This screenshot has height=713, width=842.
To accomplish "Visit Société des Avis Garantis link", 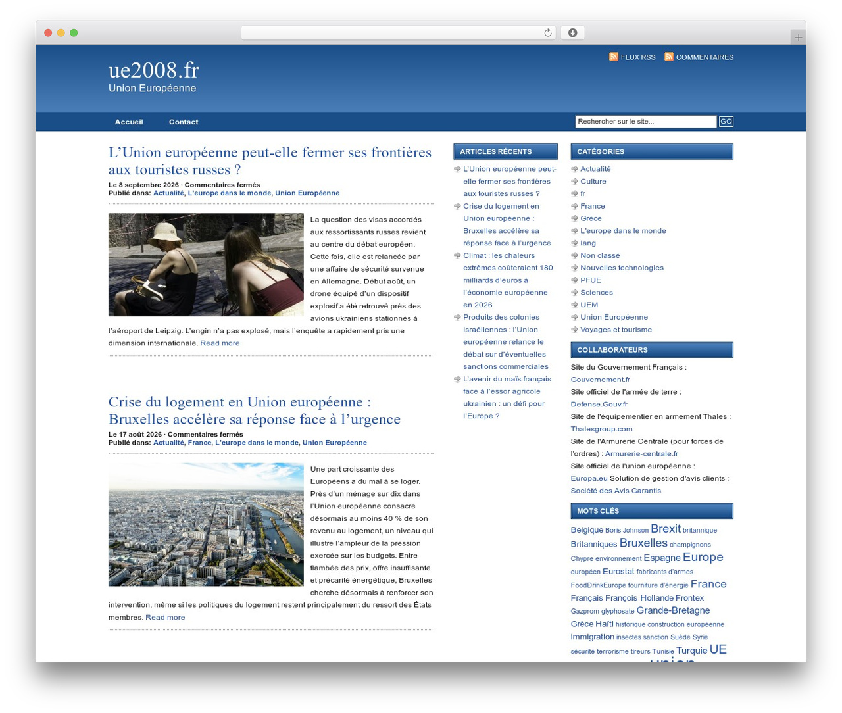I will click(x=616, y=491).
